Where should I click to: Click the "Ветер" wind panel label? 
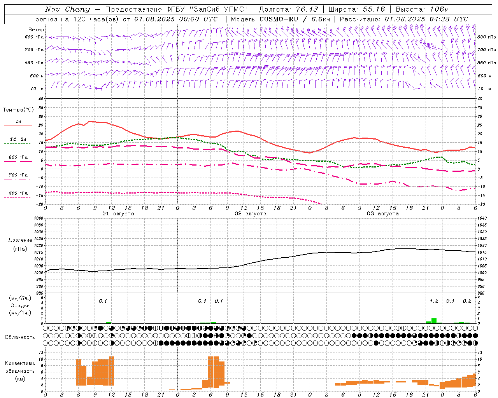click(x=36, y=30)
